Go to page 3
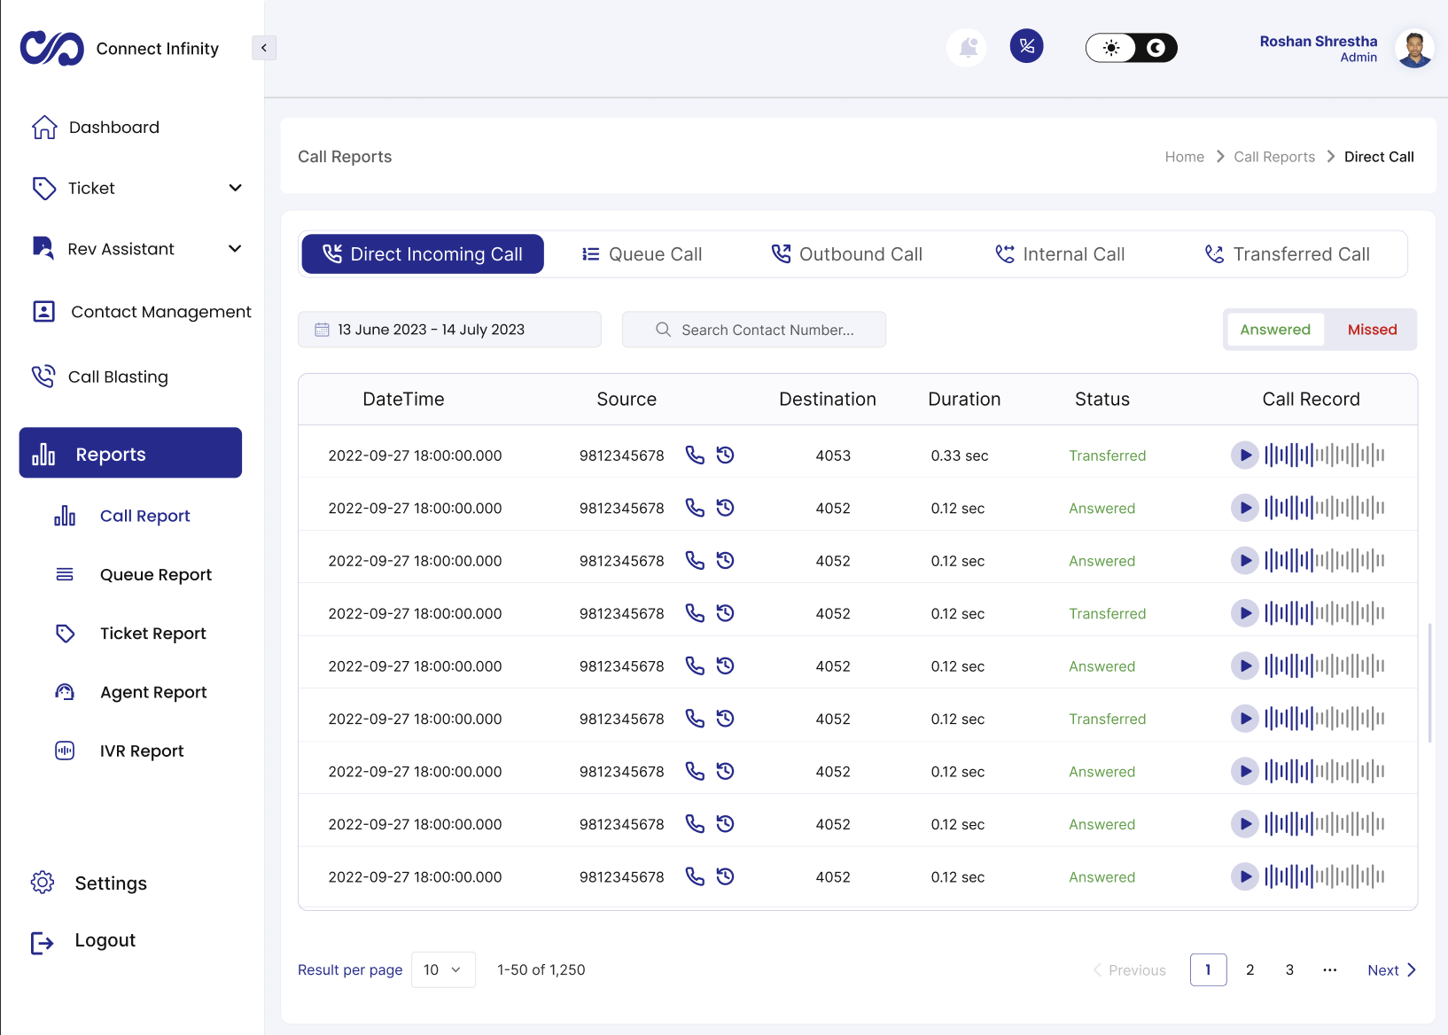Image resolution: width=1448 pixels, height=1035 pixels. pos(1289,970)
